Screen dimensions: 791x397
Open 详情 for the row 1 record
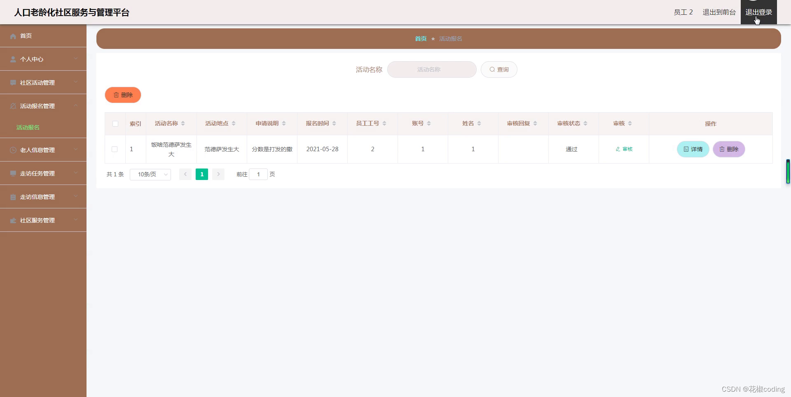pyautogui.click(x=693, y=150)
